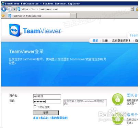This screenshot has height=128, width=140.
Task: Click the 登录 submit button
Action: pos(46,113)
